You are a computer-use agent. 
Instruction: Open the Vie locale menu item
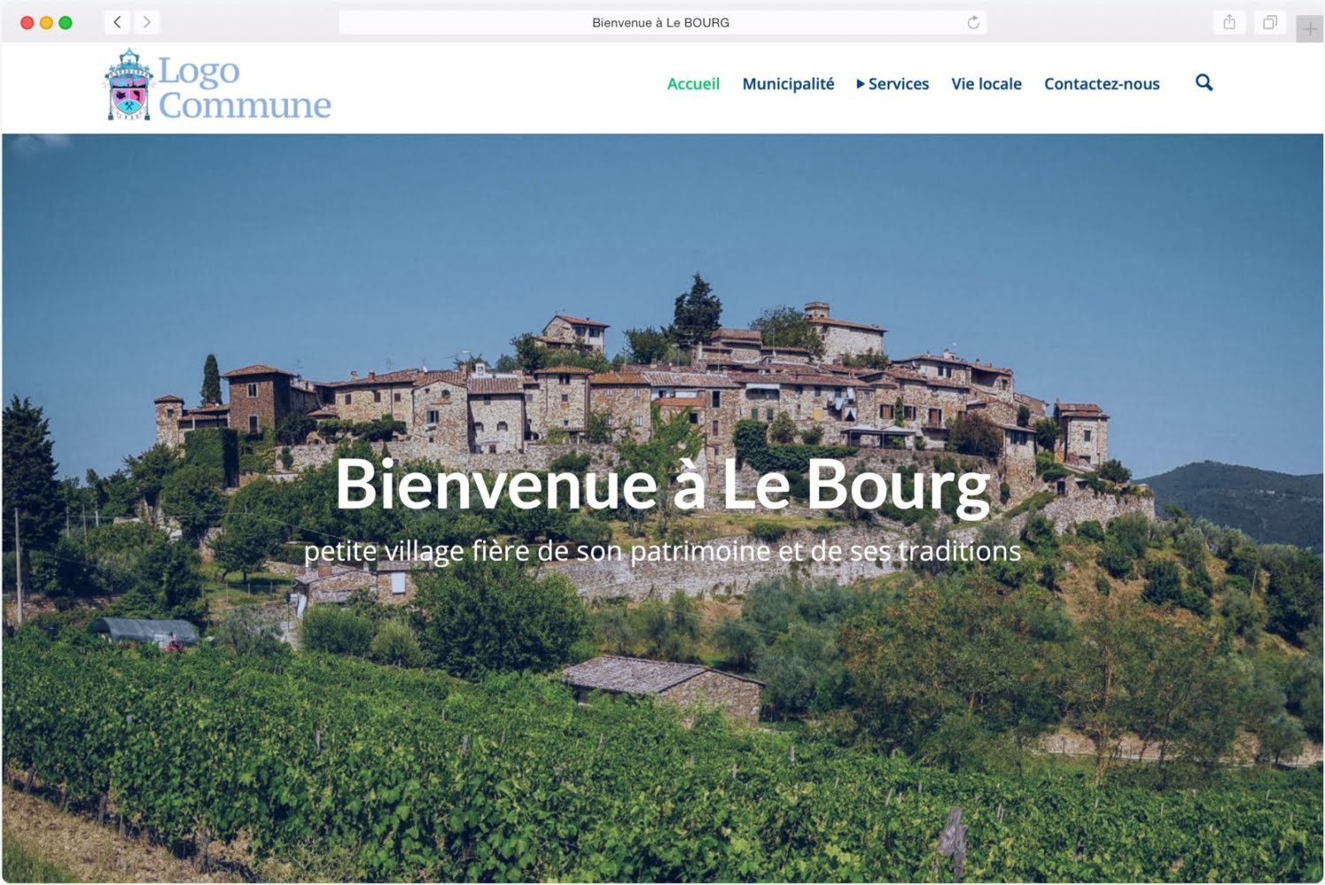[x=986, y=84]
